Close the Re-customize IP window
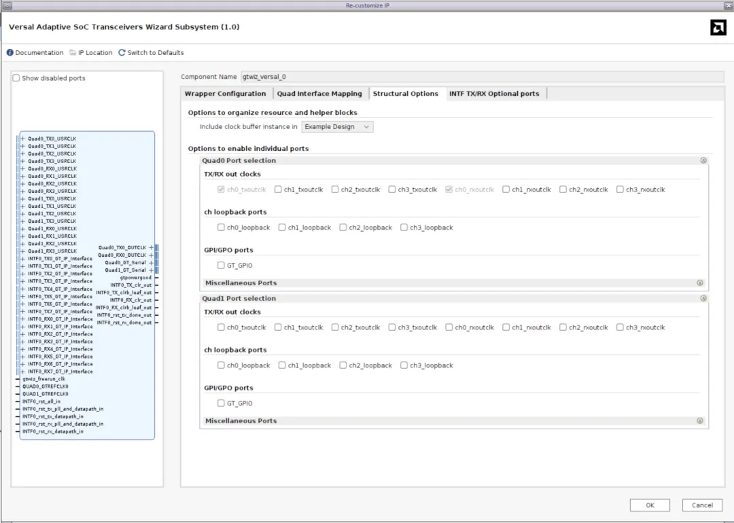The height and width of the screenshot is (523, 734). coord(728,5)
